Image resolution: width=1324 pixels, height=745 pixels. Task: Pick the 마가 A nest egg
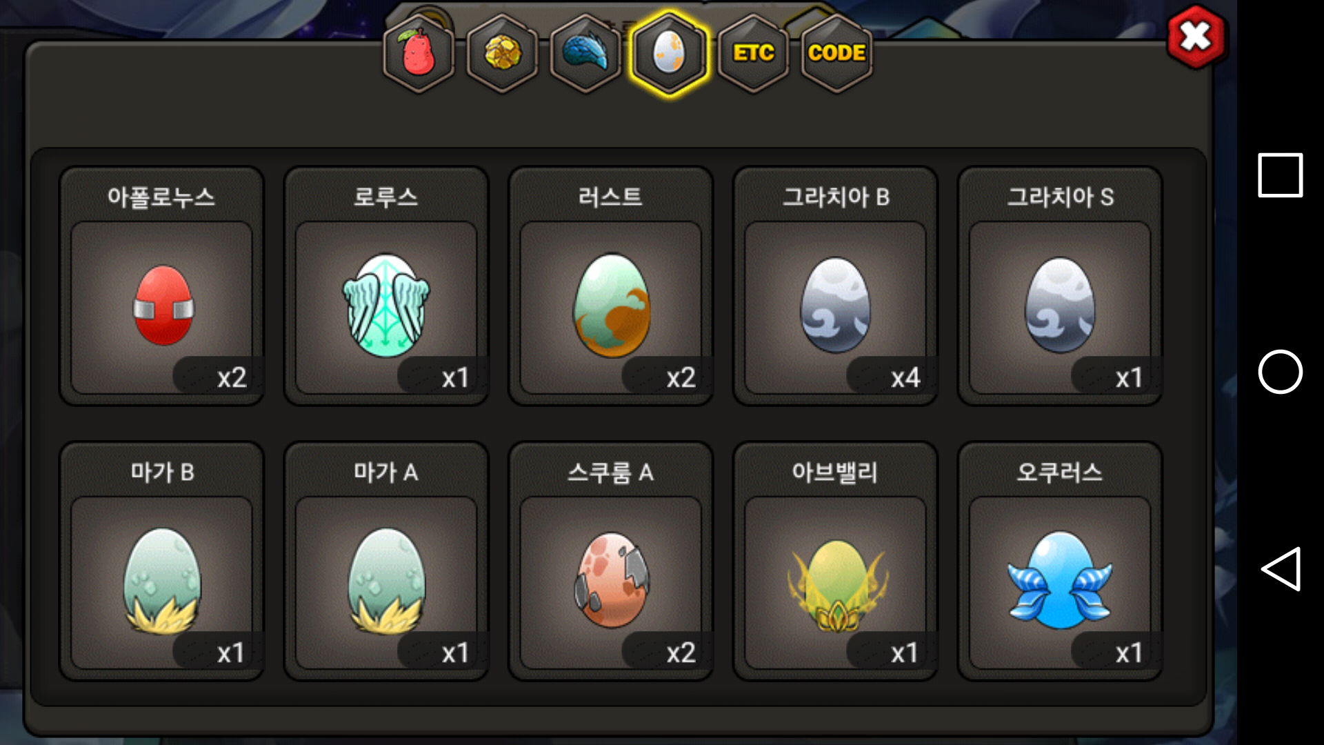click(x=386, y=562)
